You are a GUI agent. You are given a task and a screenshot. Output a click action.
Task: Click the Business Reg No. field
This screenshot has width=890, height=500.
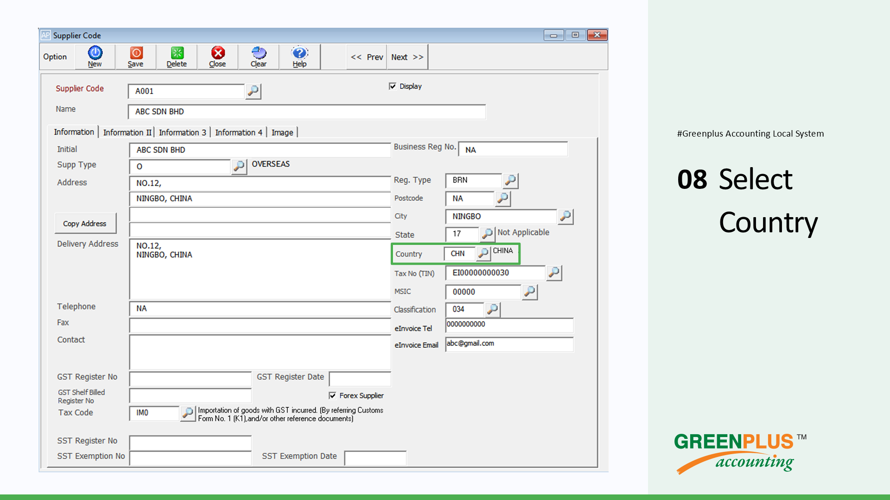[x=513, y=150]
